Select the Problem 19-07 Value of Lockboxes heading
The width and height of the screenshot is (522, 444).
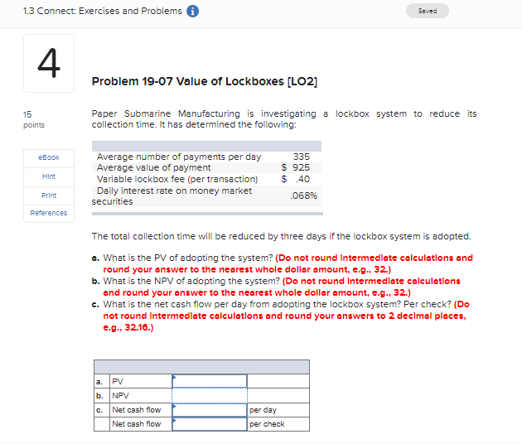205,81
